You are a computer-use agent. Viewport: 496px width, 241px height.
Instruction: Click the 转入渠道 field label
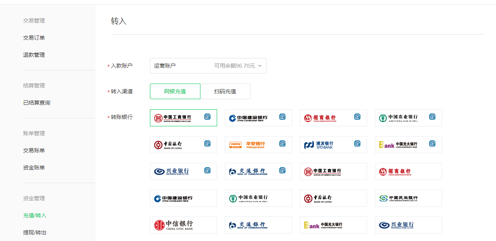[x=122, y=91]
